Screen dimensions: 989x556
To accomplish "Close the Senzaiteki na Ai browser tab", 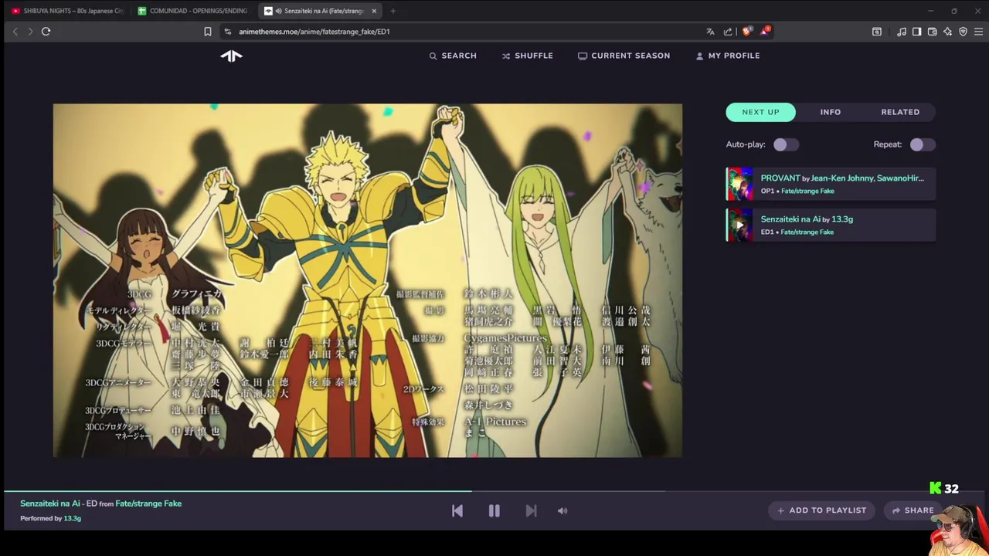I will pyautogui.click(x=374, y=11).
